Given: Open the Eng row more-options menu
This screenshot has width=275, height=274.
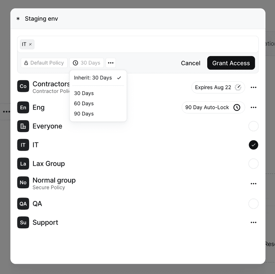Looking at the screenshot, I should pyautogui.click(x=253, y=107).
